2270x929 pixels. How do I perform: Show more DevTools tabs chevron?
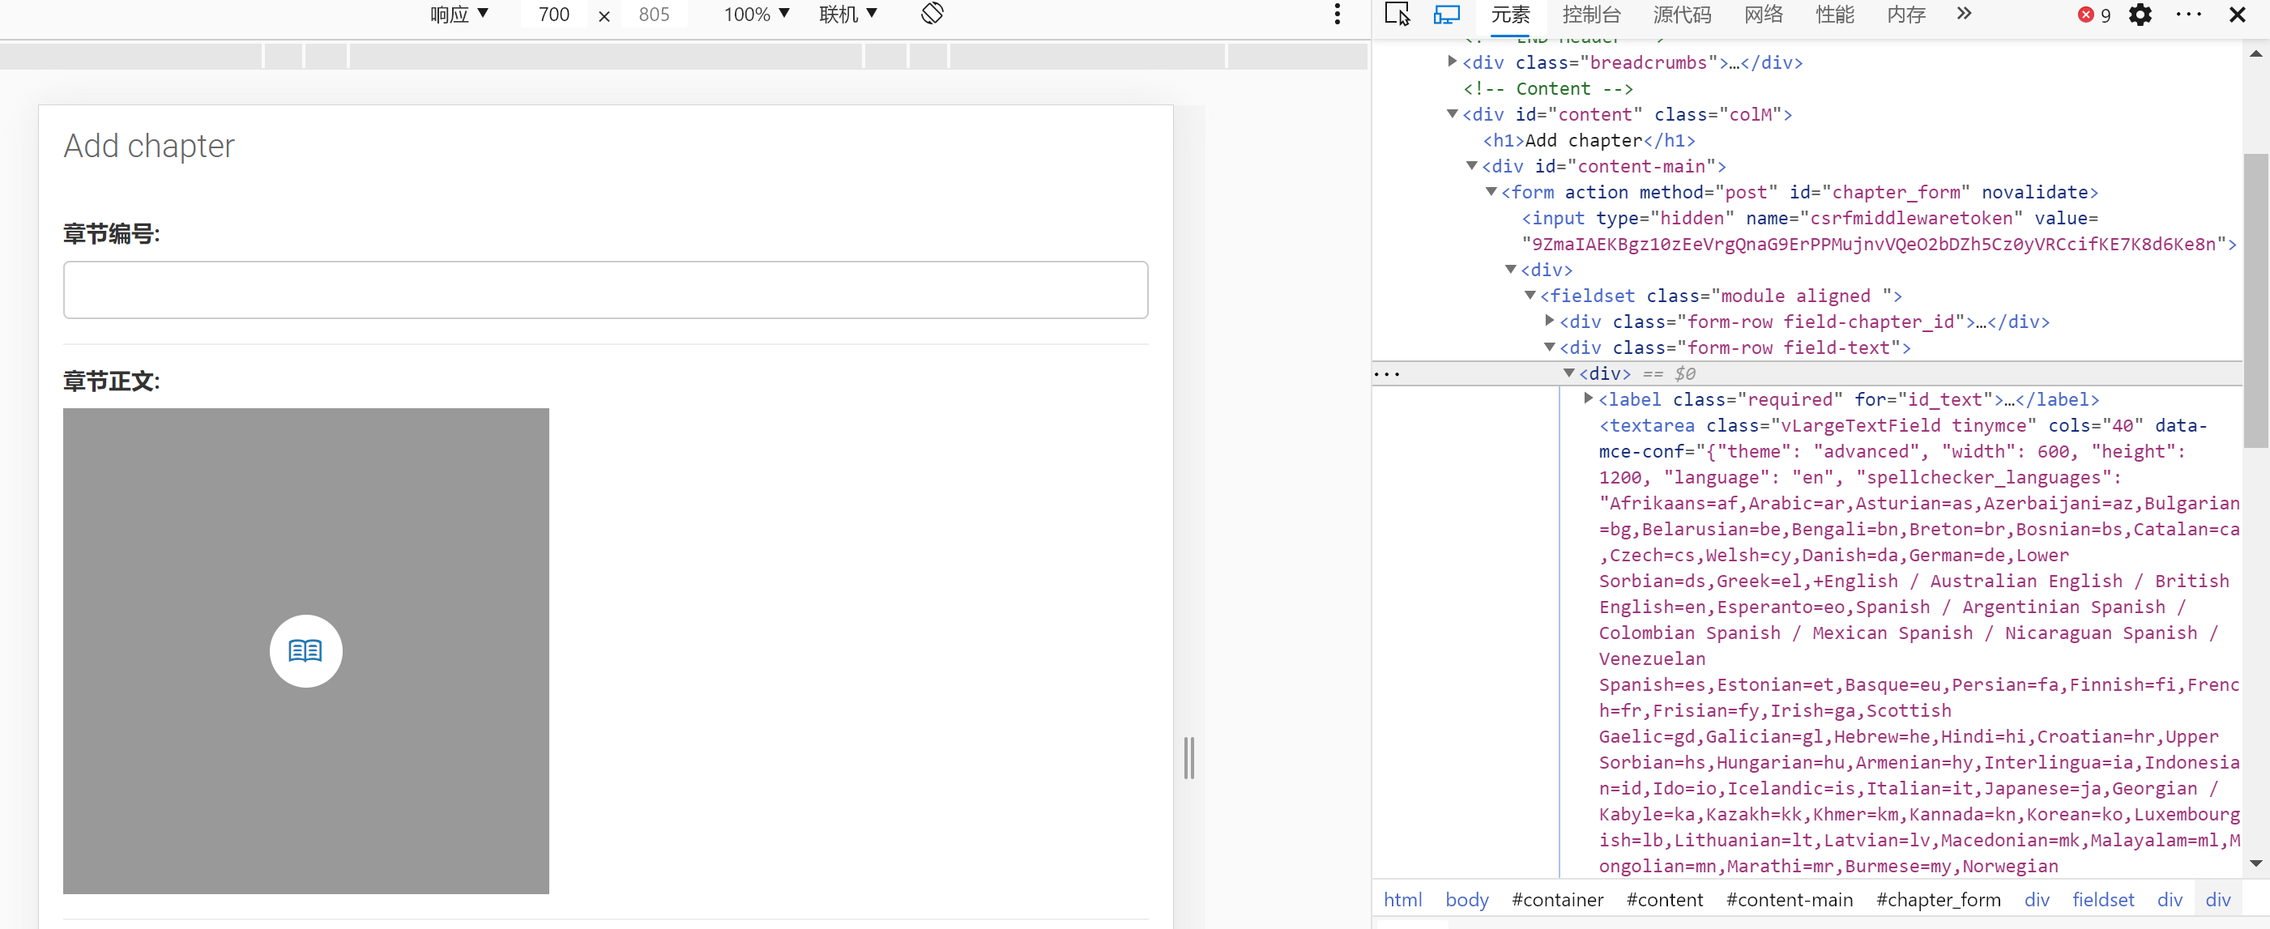coord(1963,14)
